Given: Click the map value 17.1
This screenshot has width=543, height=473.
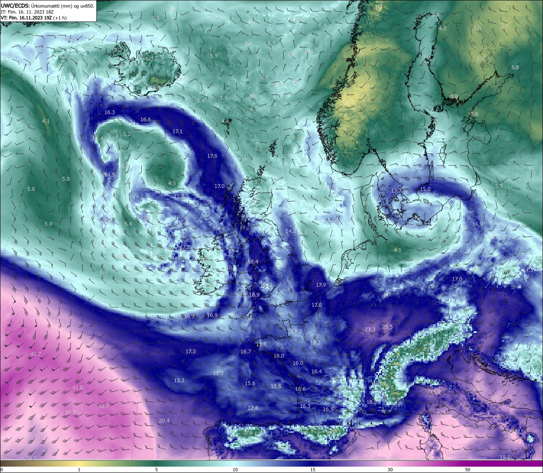Looking at the screenshot, I should coord(177,131).
